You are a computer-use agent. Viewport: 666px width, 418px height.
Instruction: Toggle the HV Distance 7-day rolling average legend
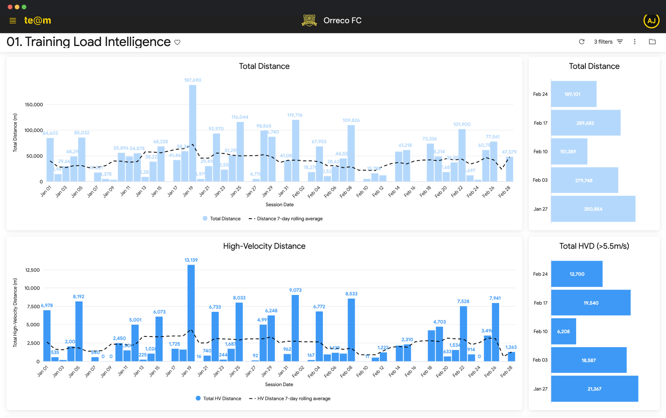pos(289,398)
